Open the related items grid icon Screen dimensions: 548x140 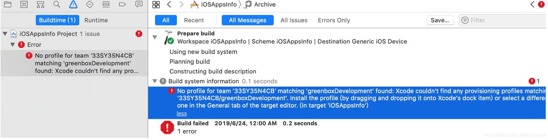(156, 4)
